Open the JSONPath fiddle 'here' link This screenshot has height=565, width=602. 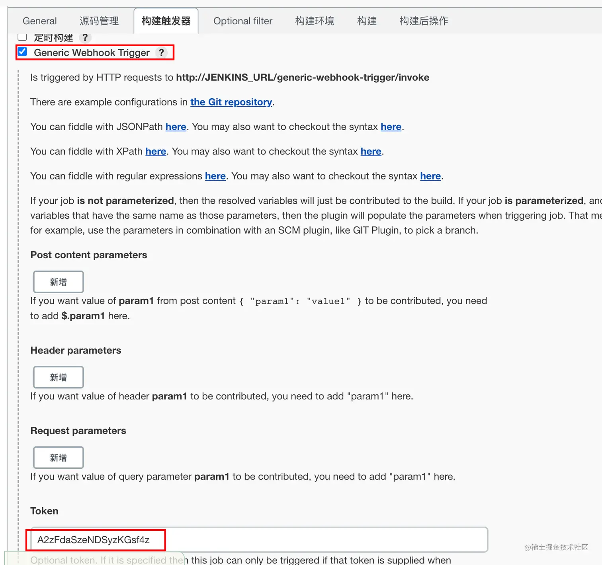coord(176,127)
